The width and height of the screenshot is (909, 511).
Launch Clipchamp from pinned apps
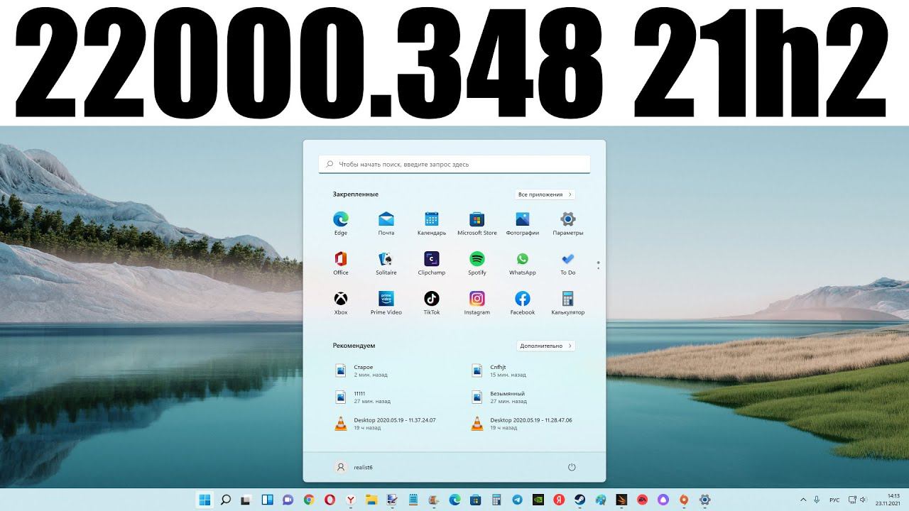coord(432,263)
